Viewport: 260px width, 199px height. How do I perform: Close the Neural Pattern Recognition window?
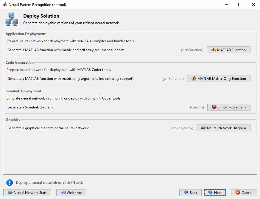[x=253, y=4]
